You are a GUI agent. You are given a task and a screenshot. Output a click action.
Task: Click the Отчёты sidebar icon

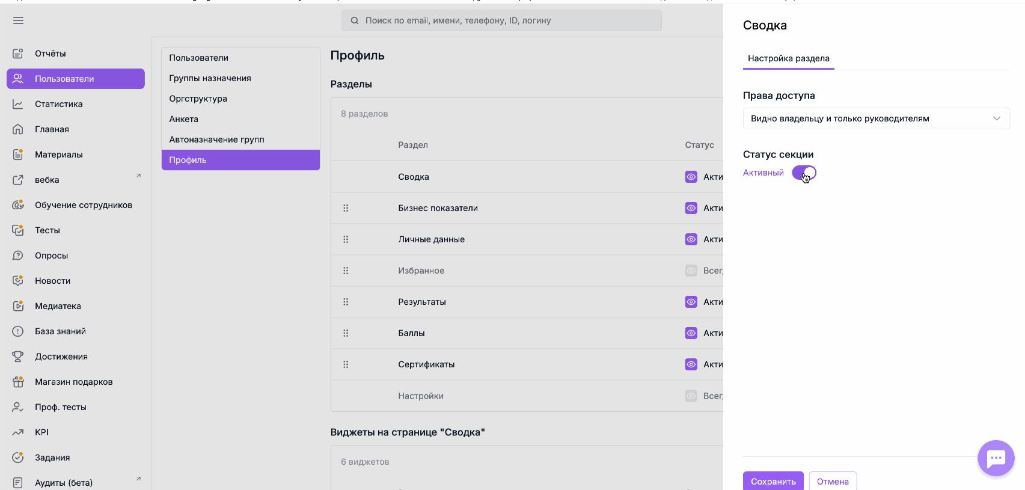[18, 54]
